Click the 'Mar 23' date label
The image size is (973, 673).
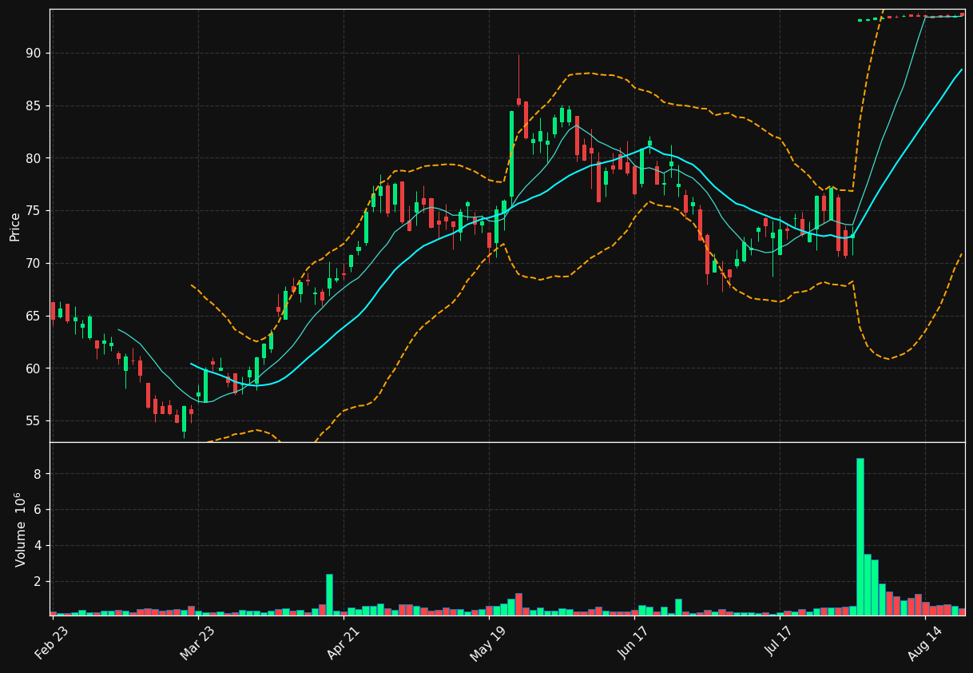point(197,643)
